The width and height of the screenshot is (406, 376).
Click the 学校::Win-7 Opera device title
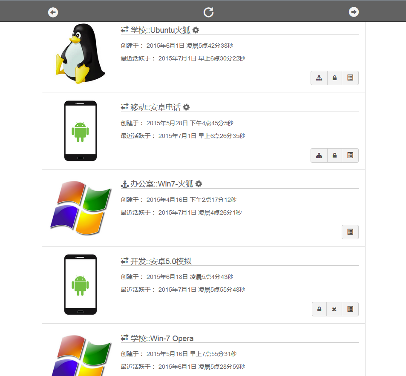point(162,339)
